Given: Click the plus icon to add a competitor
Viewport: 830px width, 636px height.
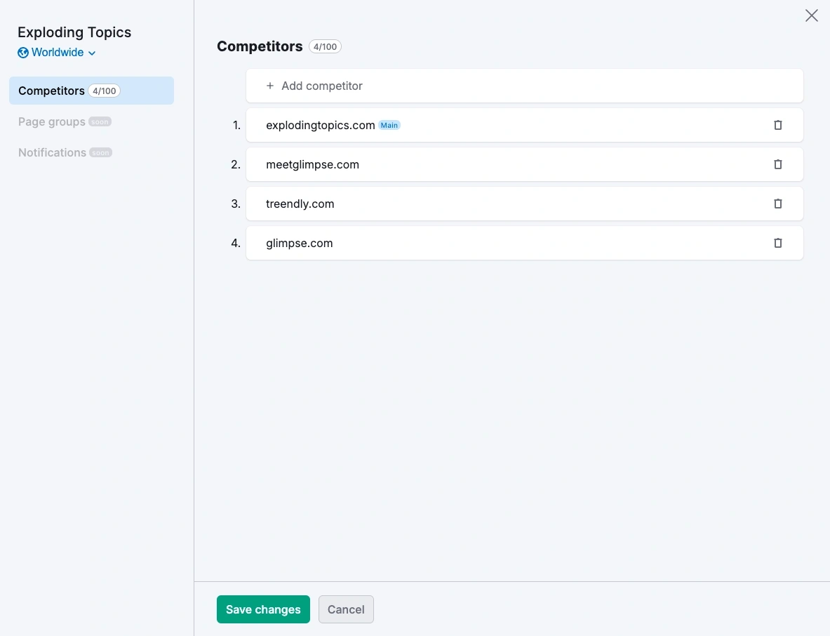Looking at the screenshot, I should click(x=269, y=85).
